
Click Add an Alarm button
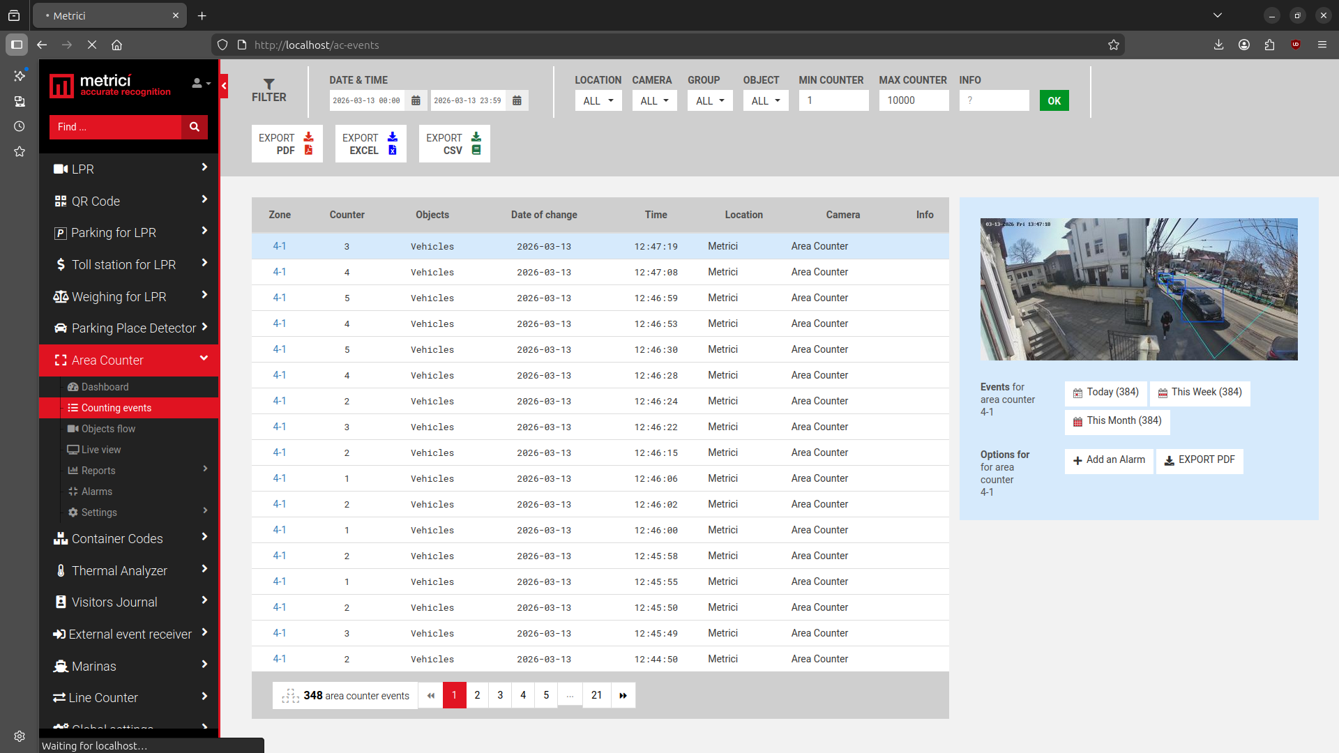coord(1109,460)
